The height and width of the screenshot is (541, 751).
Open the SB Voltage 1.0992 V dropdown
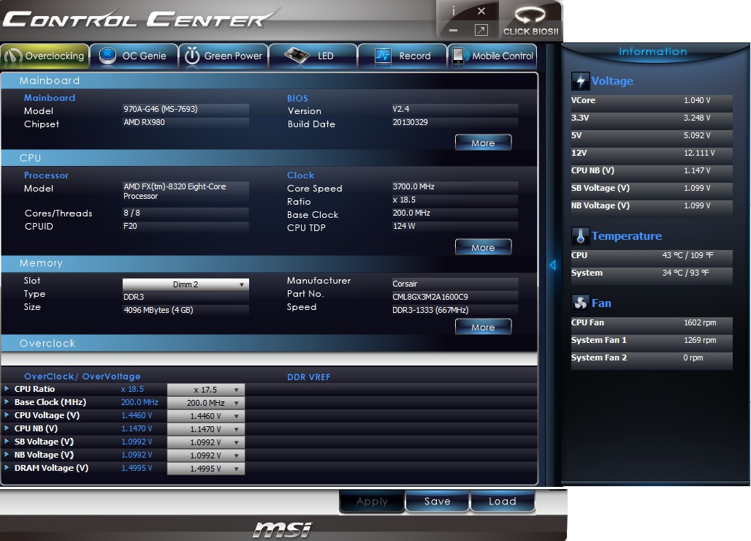click(206, 442)
